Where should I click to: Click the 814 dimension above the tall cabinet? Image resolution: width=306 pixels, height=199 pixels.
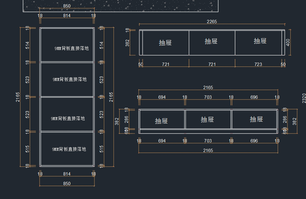67,16
